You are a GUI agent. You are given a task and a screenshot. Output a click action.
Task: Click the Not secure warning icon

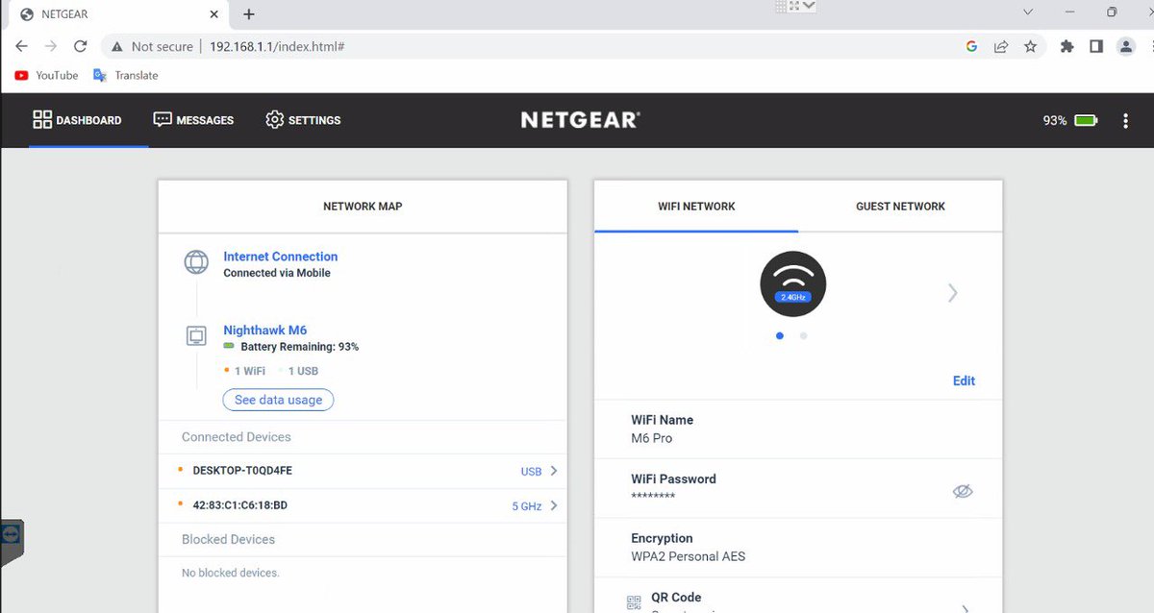point(116,46)
